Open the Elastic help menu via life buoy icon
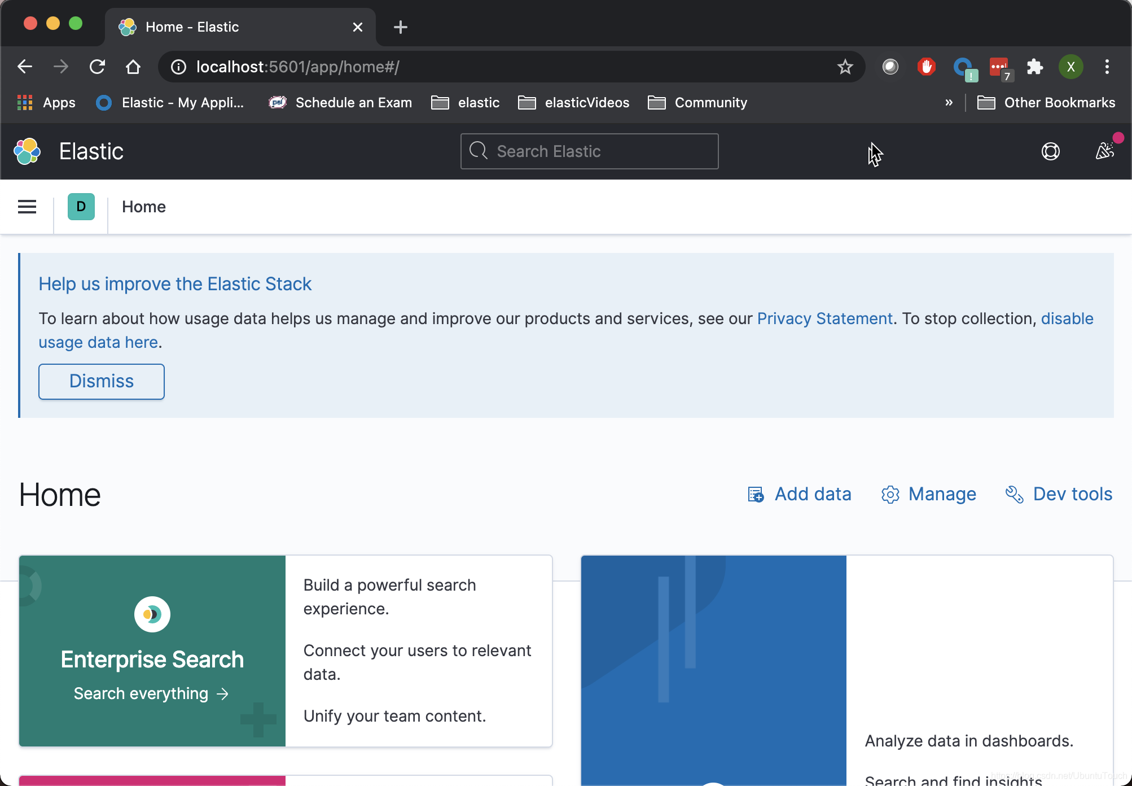The height and width of the screenshot is (786, 1132). point(1050,151)
